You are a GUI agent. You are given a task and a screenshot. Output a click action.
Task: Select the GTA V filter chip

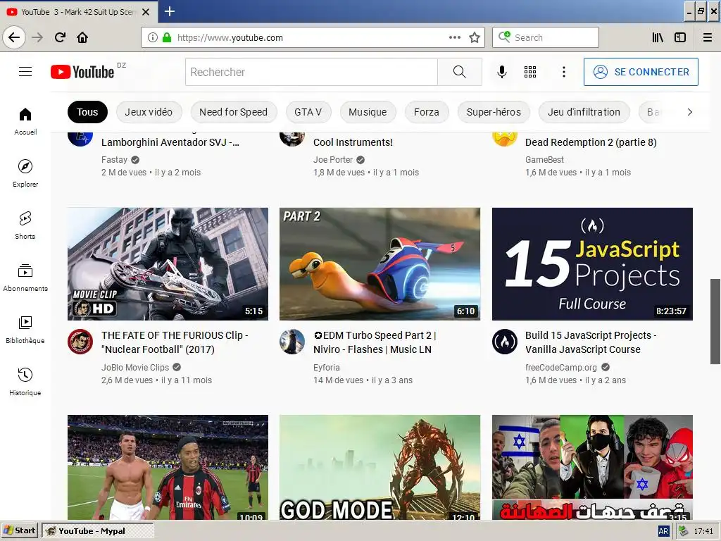coord(308,112)
